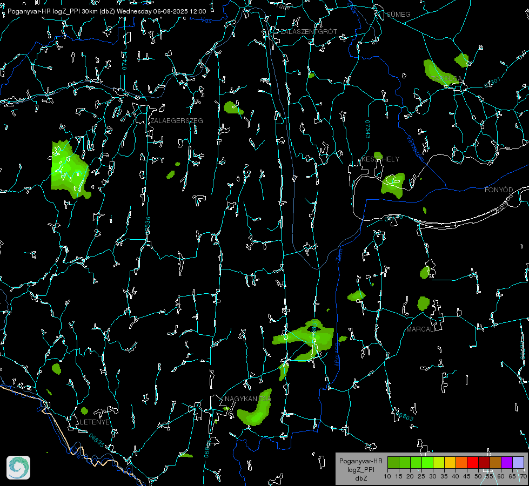Image resolution: width=529 pixels, height=486 pixels.
Task: Click the blue Veszprém county label
Action: [415, 148]
